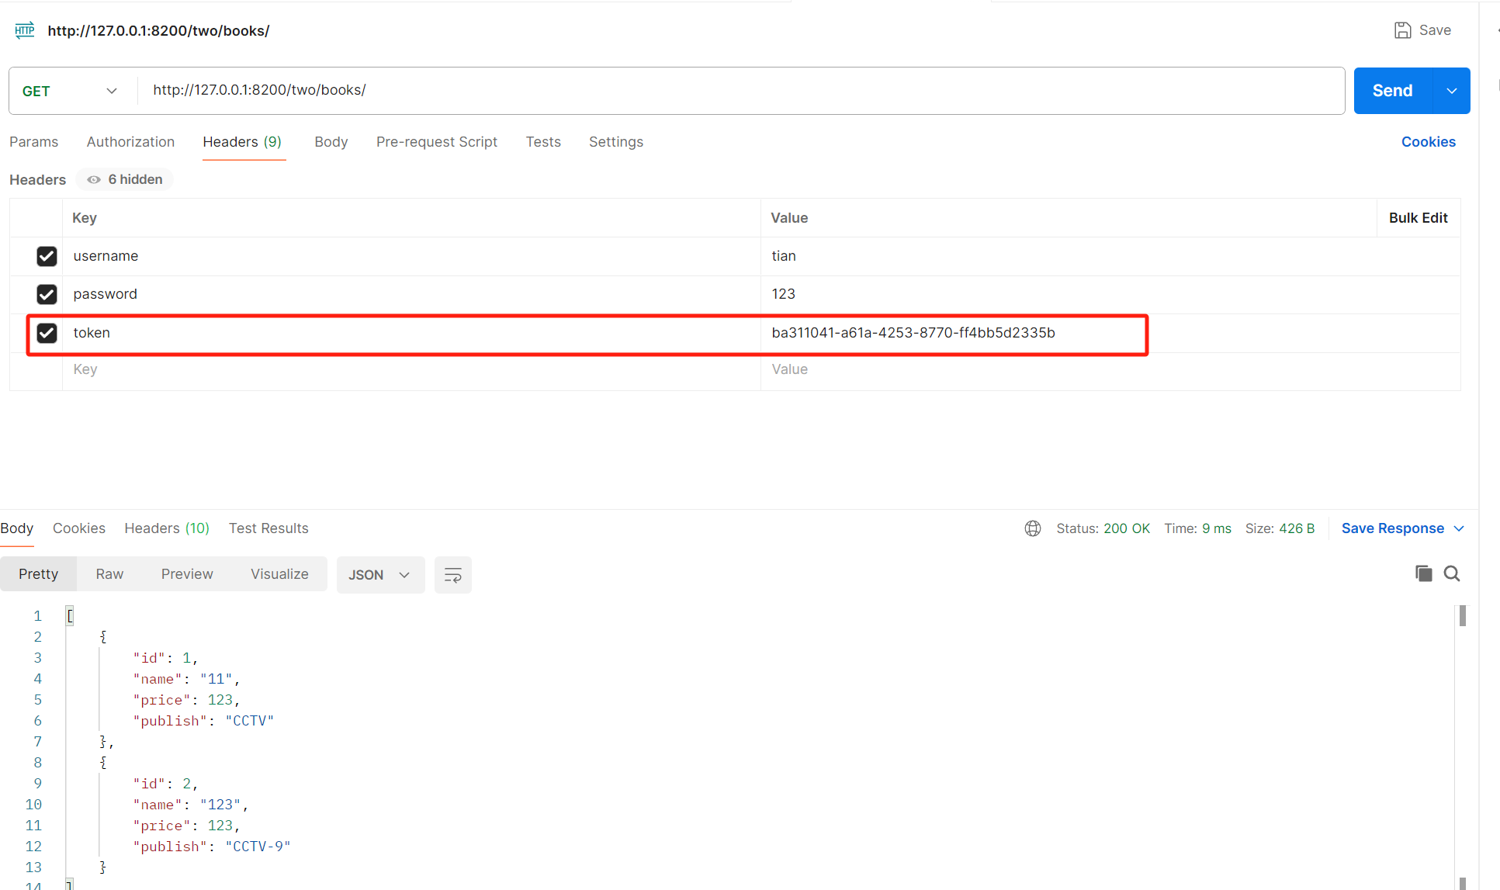
Task: Show the 6 hidden headers eye icon
Action: [x=94, y=179]
